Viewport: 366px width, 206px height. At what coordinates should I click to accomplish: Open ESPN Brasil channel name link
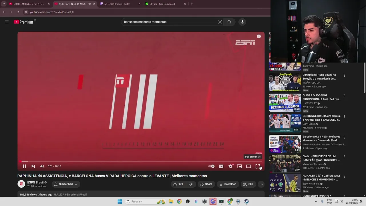click(35, 183)
